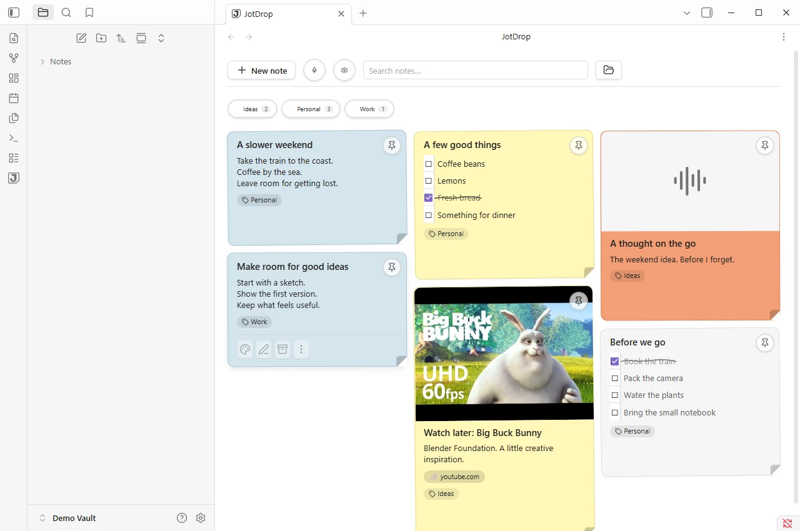Change the sort order in the file explorer

tap(121, 38)
